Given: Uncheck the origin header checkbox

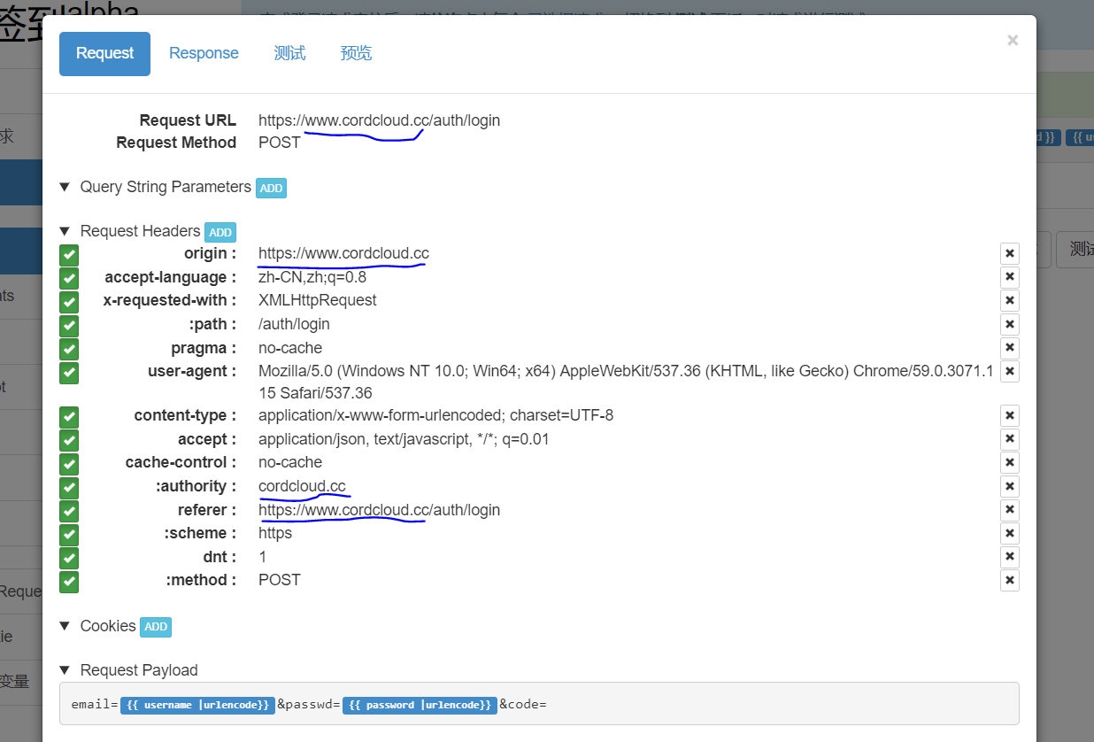Looking at the screenshot, I should coord(68,254).
